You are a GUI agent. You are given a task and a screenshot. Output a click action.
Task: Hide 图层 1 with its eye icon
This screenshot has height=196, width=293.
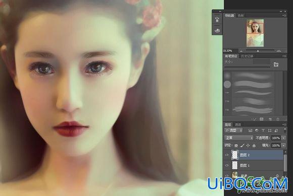[x=227, y=165]
